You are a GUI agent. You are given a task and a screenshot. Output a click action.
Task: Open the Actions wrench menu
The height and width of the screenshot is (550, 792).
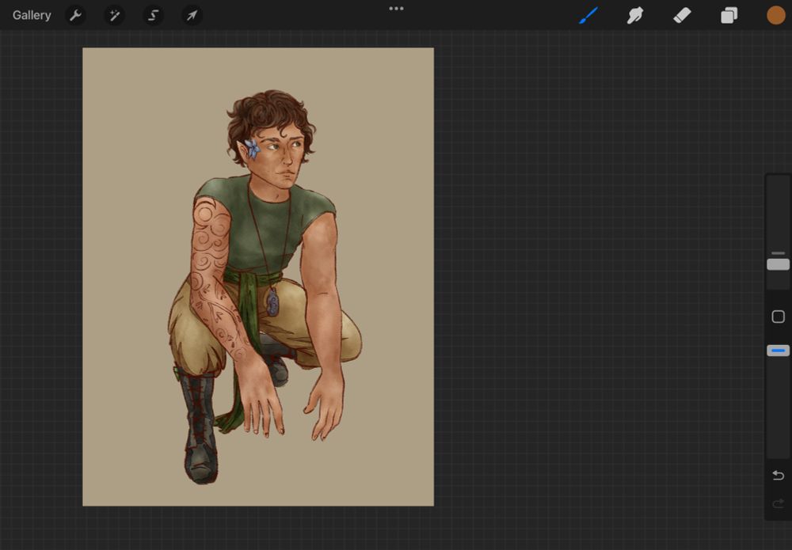pos(75,15)
